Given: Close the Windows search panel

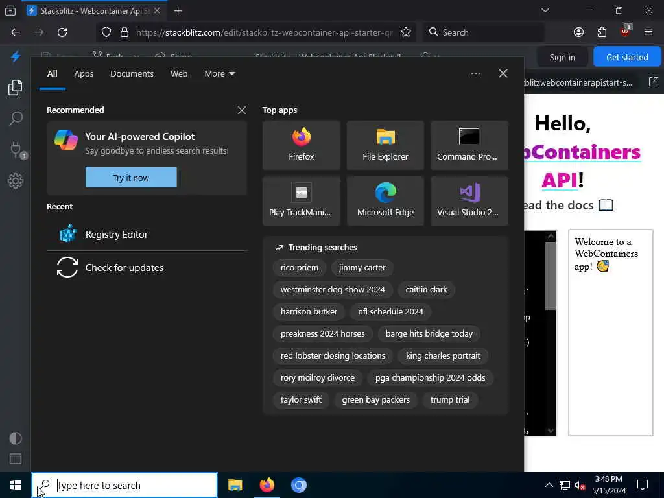Looking at the screenshot, I should click(x=503, y=74).
